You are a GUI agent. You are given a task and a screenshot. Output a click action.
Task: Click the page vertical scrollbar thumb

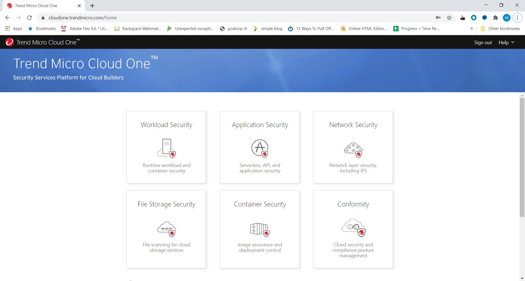522,157
